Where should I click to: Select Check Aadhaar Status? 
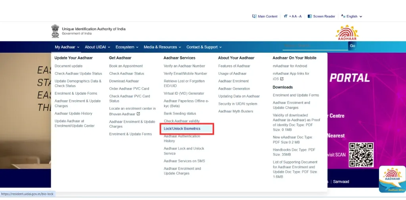coord(126,74)
